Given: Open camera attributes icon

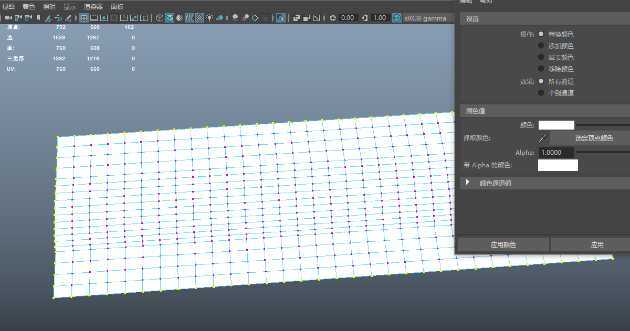Looking at the screenshot, I should click(x=28, y=18).
